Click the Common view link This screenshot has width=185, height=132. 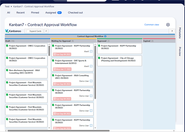tap(152, 25)
